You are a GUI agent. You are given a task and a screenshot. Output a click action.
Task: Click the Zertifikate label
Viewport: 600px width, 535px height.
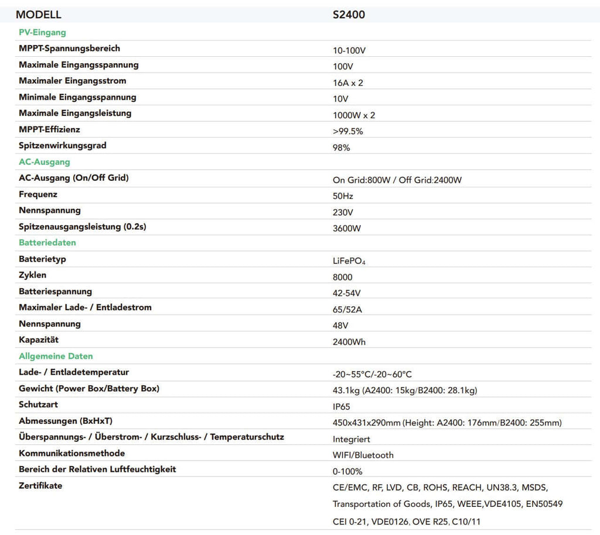coord(40,486)
